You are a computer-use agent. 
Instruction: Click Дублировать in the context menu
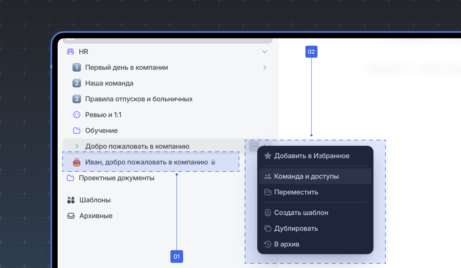[x=296, y=229]
